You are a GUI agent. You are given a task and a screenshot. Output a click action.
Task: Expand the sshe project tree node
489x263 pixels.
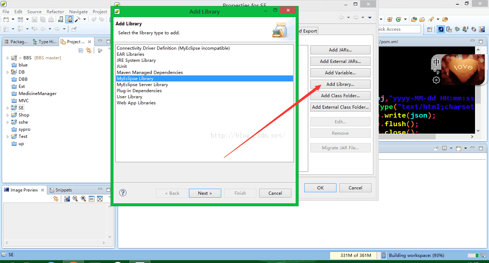click(x=8, y=122)
